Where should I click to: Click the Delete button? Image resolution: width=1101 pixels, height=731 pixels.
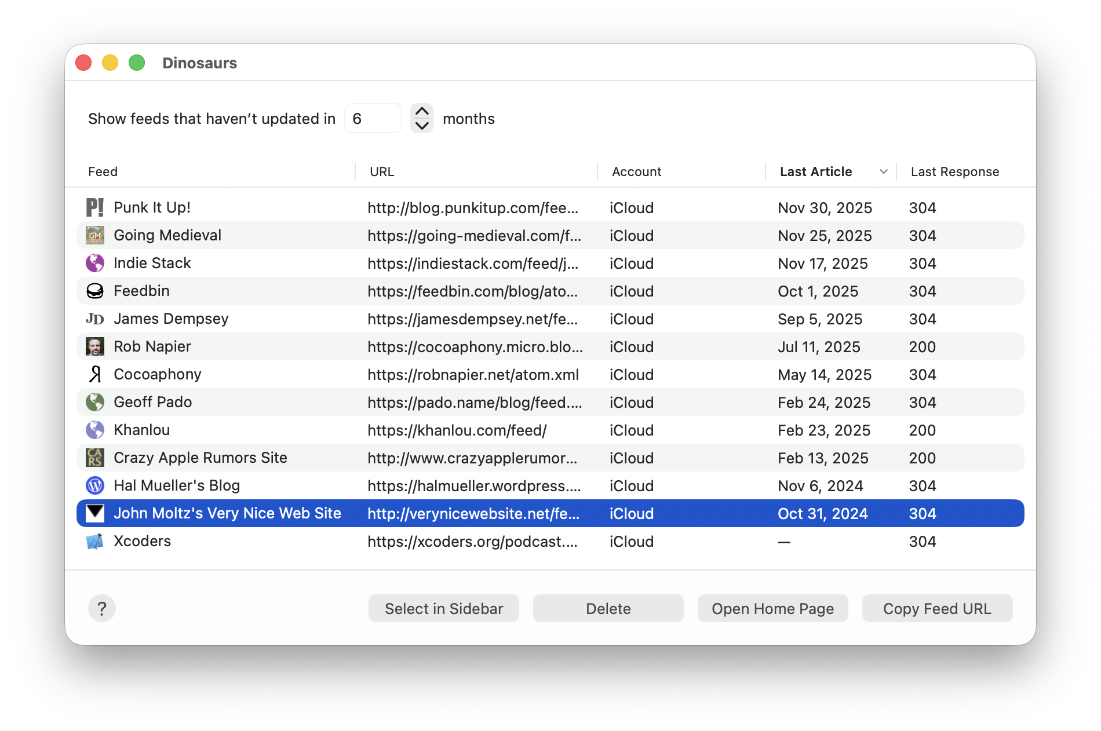[608, 608]
